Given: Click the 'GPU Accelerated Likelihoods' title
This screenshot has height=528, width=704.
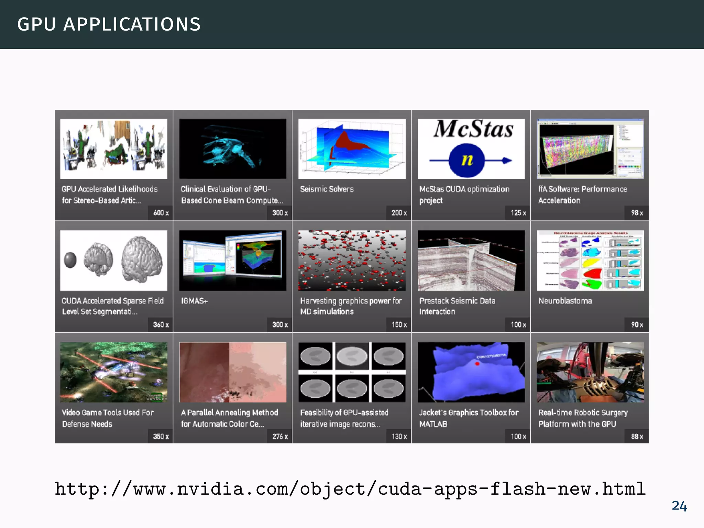Looking at the screenshot, I should pos(110,195).
